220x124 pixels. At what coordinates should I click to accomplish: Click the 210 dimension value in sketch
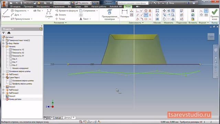coord(52,64)
